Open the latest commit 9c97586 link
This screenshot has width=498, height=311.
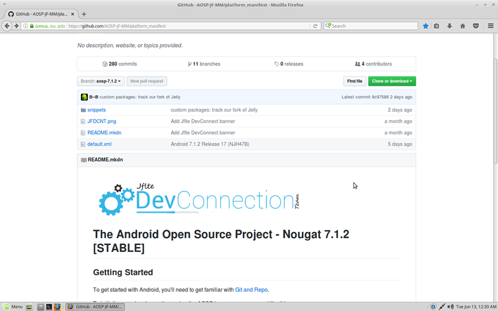pos(380,97)
